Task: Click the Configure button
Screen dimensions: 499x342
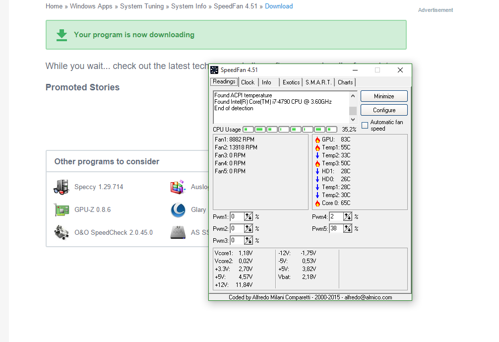Action: (384, 110)
